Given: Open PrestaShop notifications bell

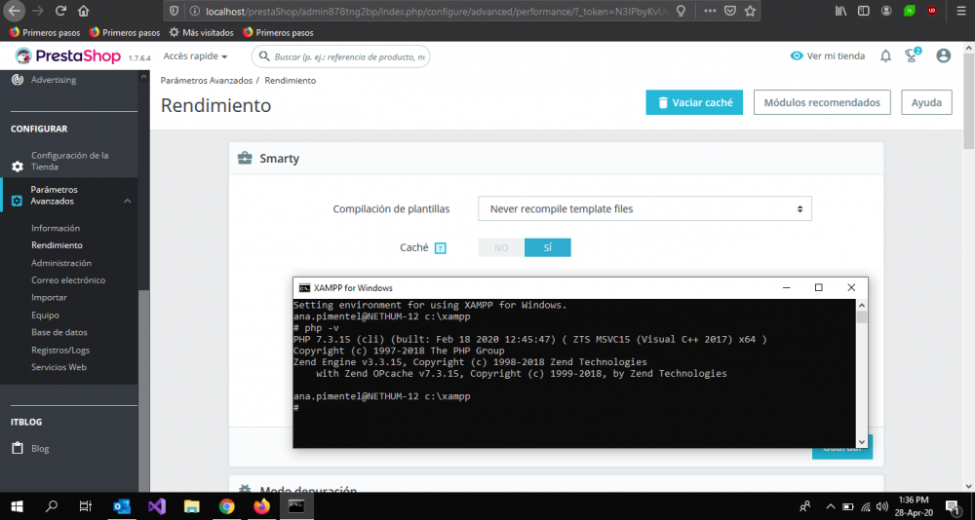Looking at the screenshot, I should pyautogui.click(x=885, y=56).
